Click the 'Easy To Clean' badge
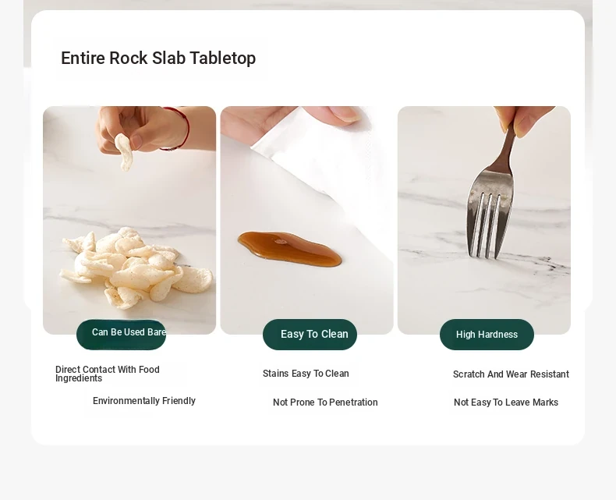616x500 pixels. point(310,335)
